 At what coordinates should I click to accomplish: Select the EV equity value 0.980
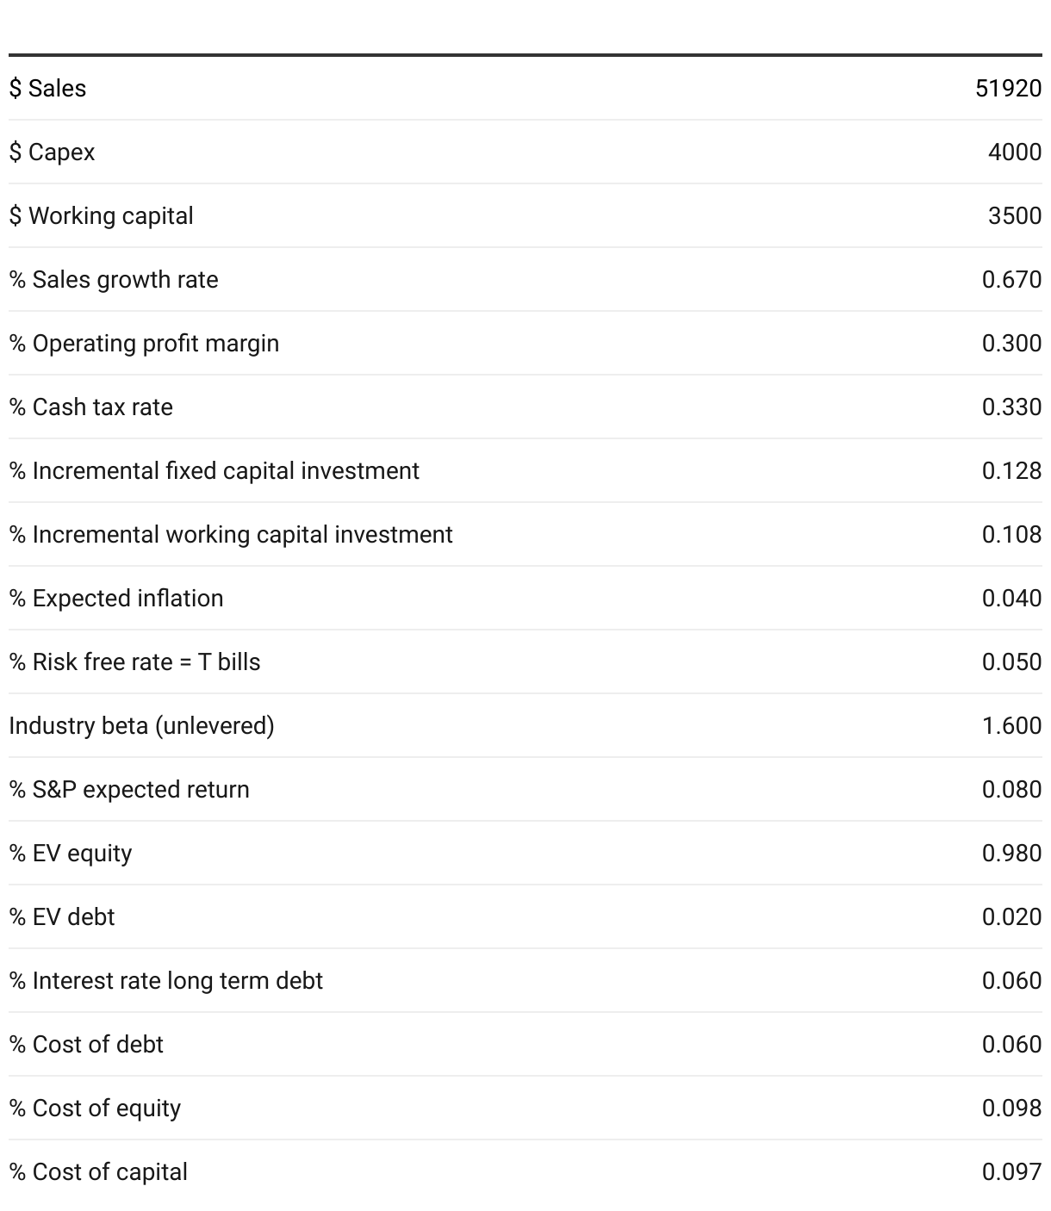[x=1011, y=853]
